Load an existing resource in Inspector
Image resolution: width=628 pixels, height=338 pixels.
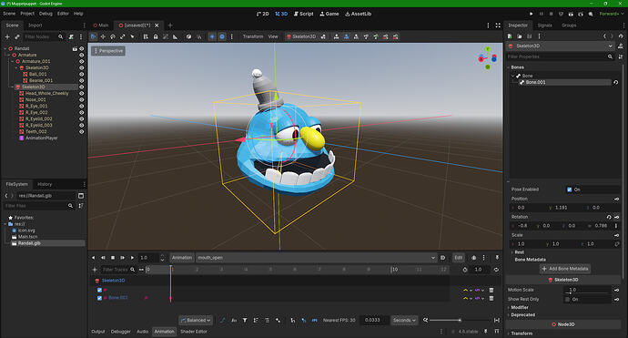(520, 36)
